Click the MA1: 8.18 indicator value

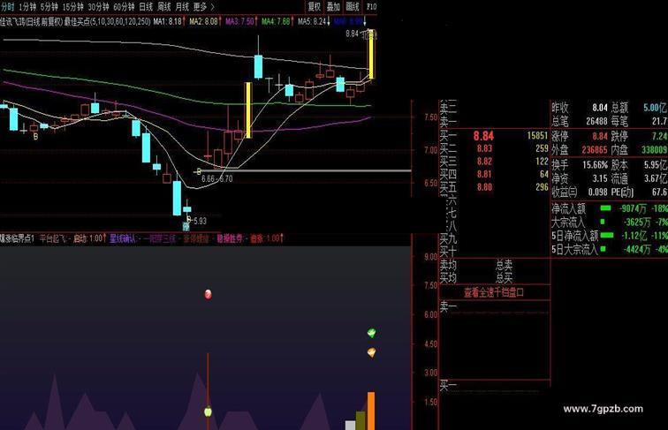click(167, 21)
